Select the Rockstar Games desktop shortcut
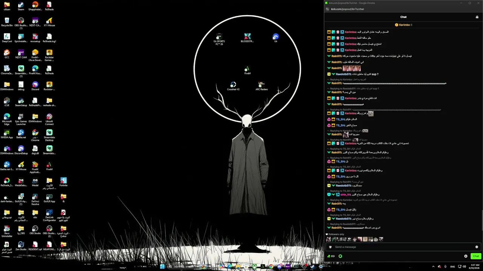The width and height of the screenshot is (483, 271). point(49,55)
